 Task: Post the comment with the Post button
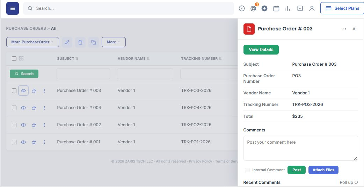(297, 170)
